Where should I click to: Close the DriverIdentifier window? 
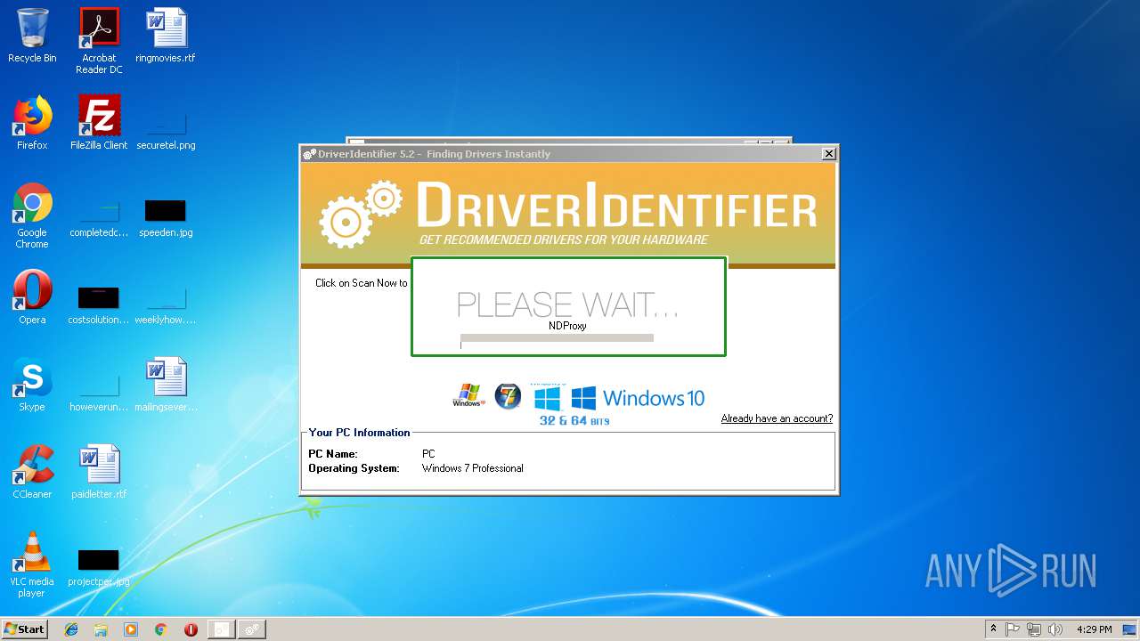point(828,154)
